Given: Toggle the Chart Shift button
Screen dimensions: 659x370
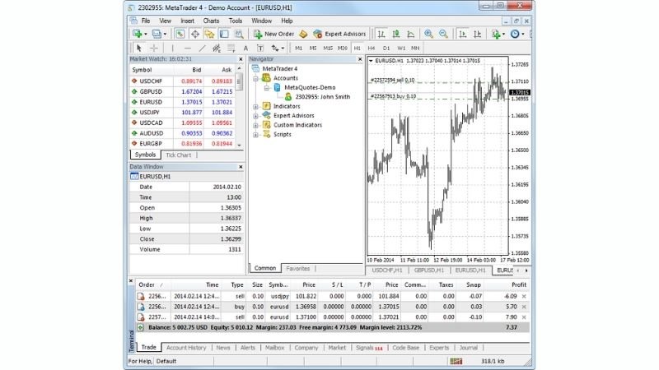Looking at the screenshot, I should coord(478,34).
